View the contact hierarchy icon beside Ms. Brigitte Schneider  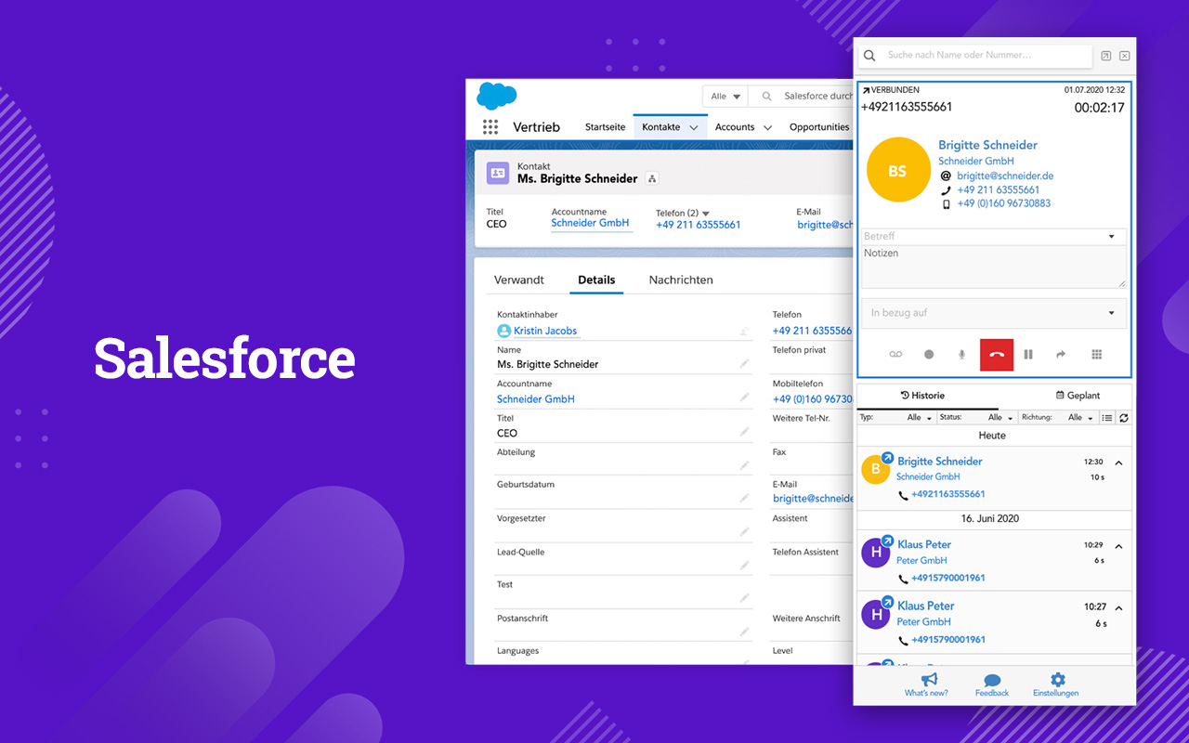coord(652,178)
